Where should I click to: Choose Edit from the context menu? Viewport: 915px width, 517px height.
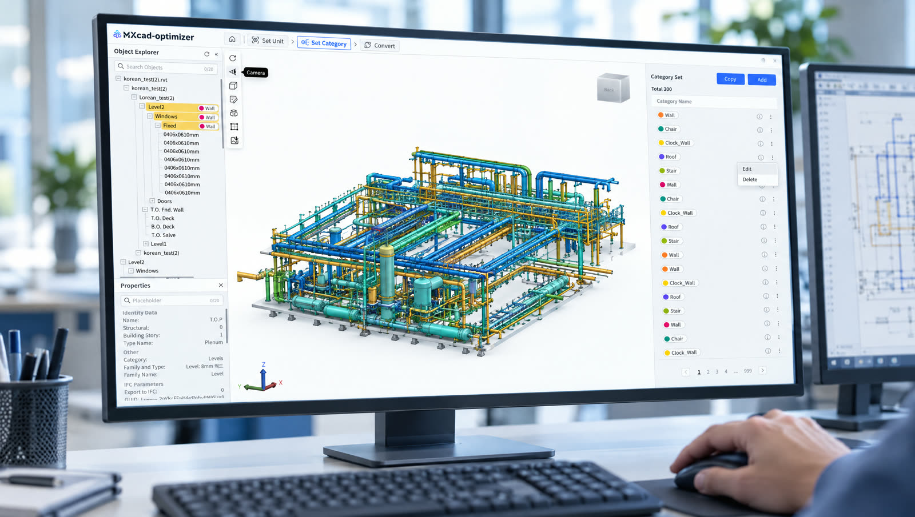[x=757, y=169]
